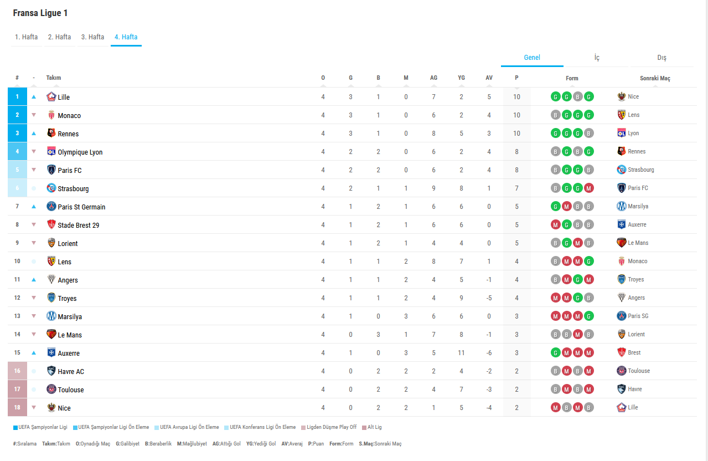Screen dimensions: 708x461
Task: Sort table by the Takım header
Action: [x=54, y=78]
